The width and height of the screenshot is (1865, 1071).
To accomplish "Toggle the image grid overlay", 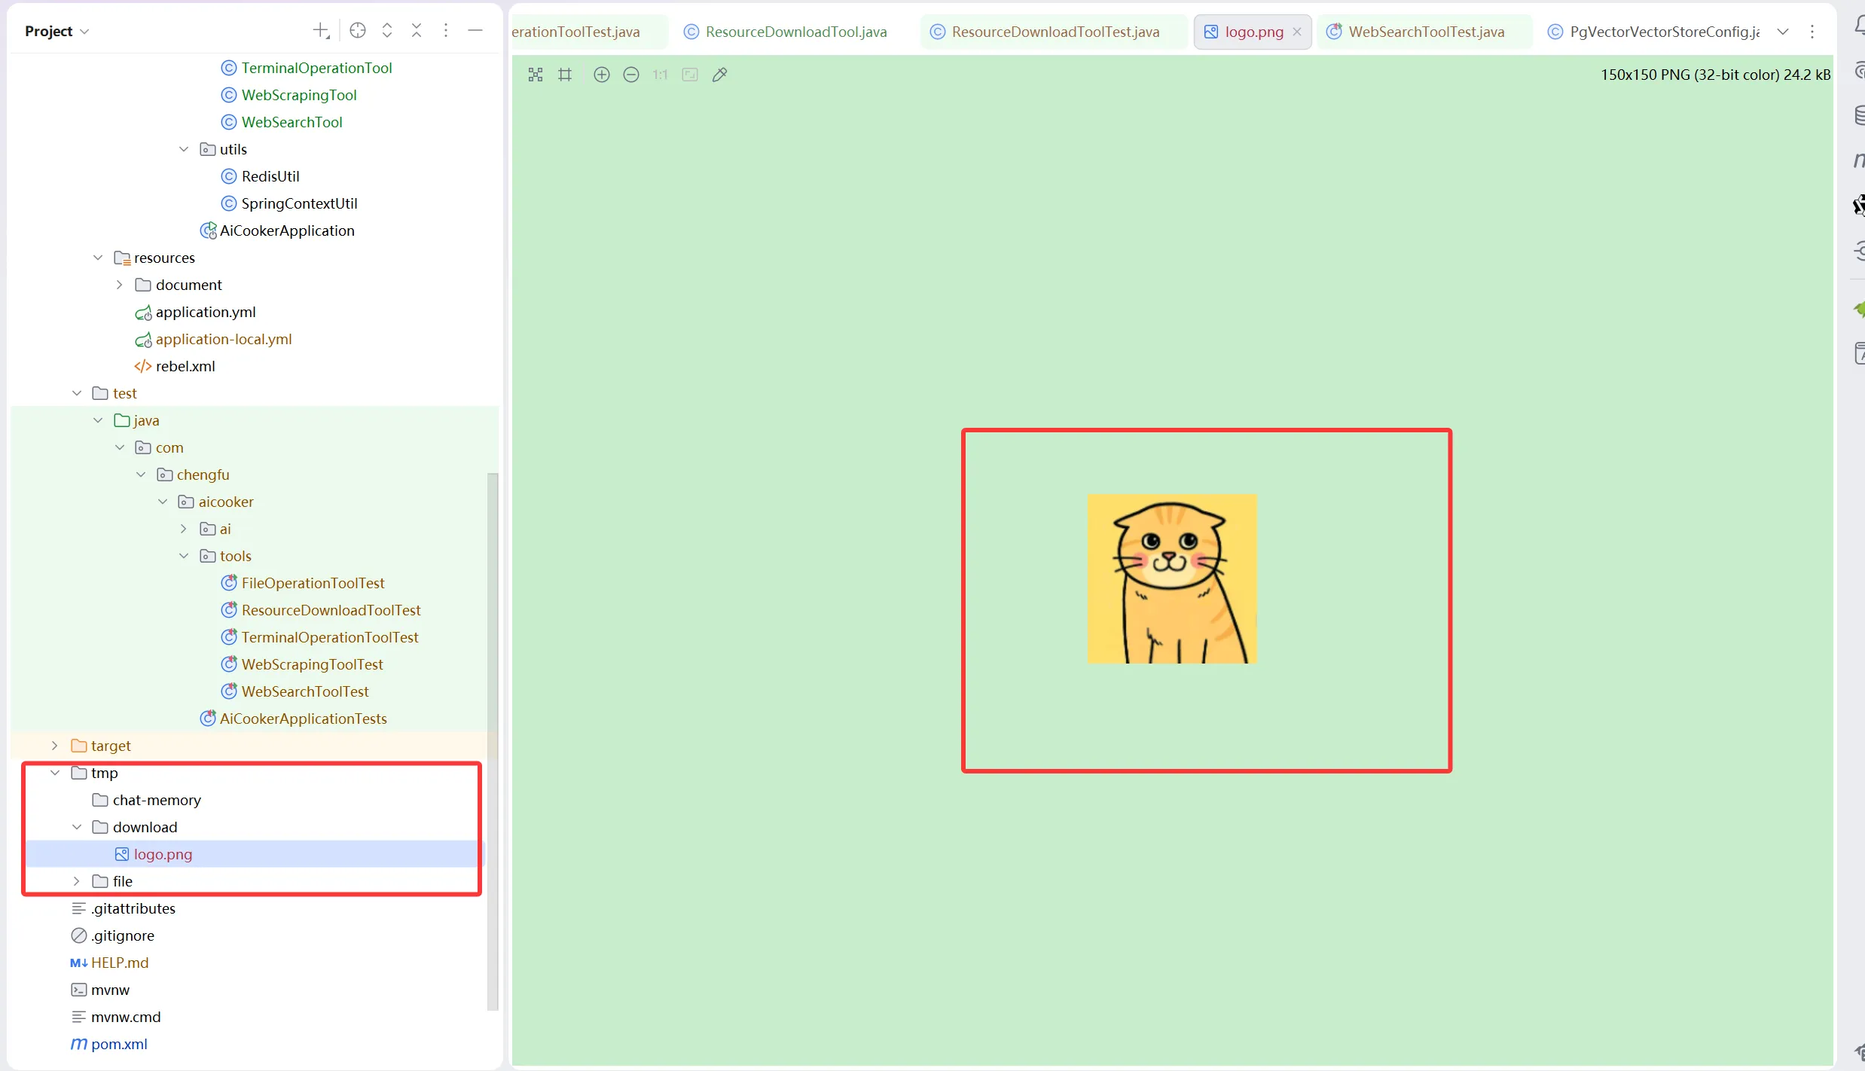I will click(565, 75).
